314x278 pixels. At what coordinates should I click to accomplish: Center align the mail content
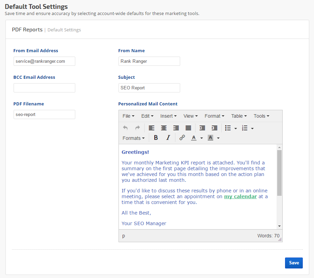pyautogui.click(x=164, y=128)
